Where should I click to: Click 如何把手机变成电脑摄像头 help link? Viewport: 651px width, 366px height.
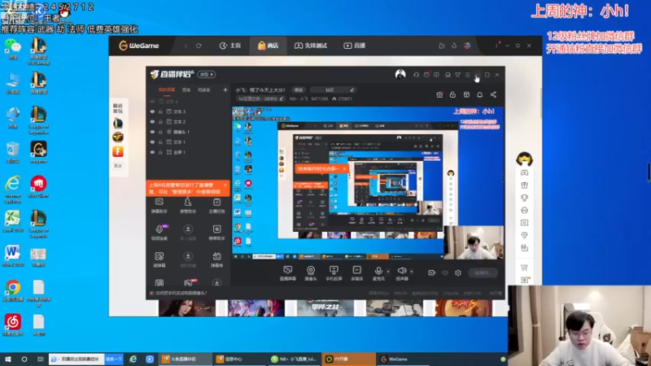point(181,293)
